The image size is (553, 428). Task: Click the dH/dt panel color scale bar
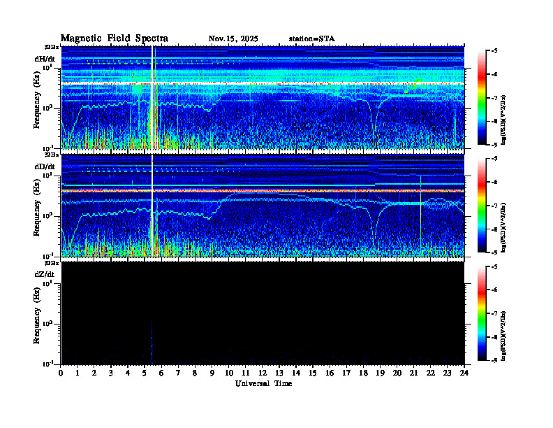point(482,98)
